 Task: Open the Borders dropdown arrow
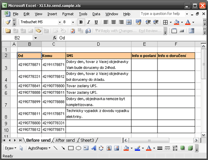[171, 22]
